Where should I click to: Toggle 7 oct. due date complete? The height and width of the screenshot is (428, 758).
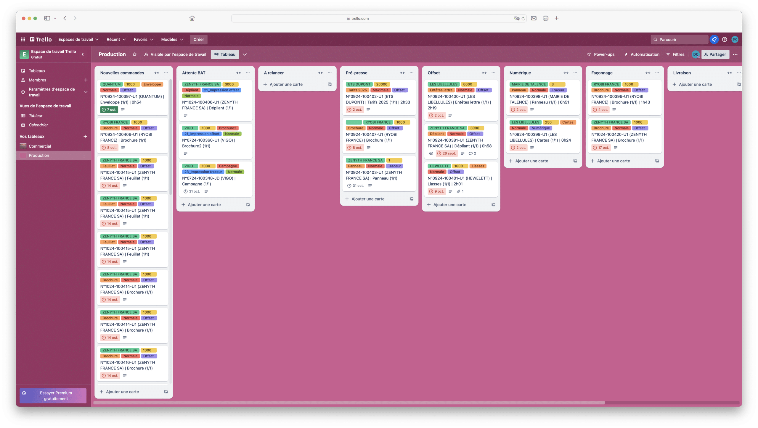(109, 109)
